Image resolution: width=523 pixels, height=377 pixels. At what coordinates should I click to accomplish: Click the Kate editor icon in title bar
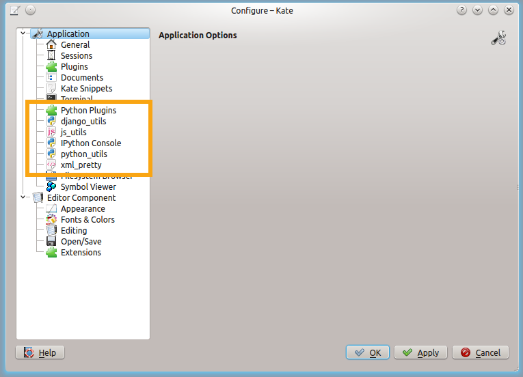tap(14, 10)
